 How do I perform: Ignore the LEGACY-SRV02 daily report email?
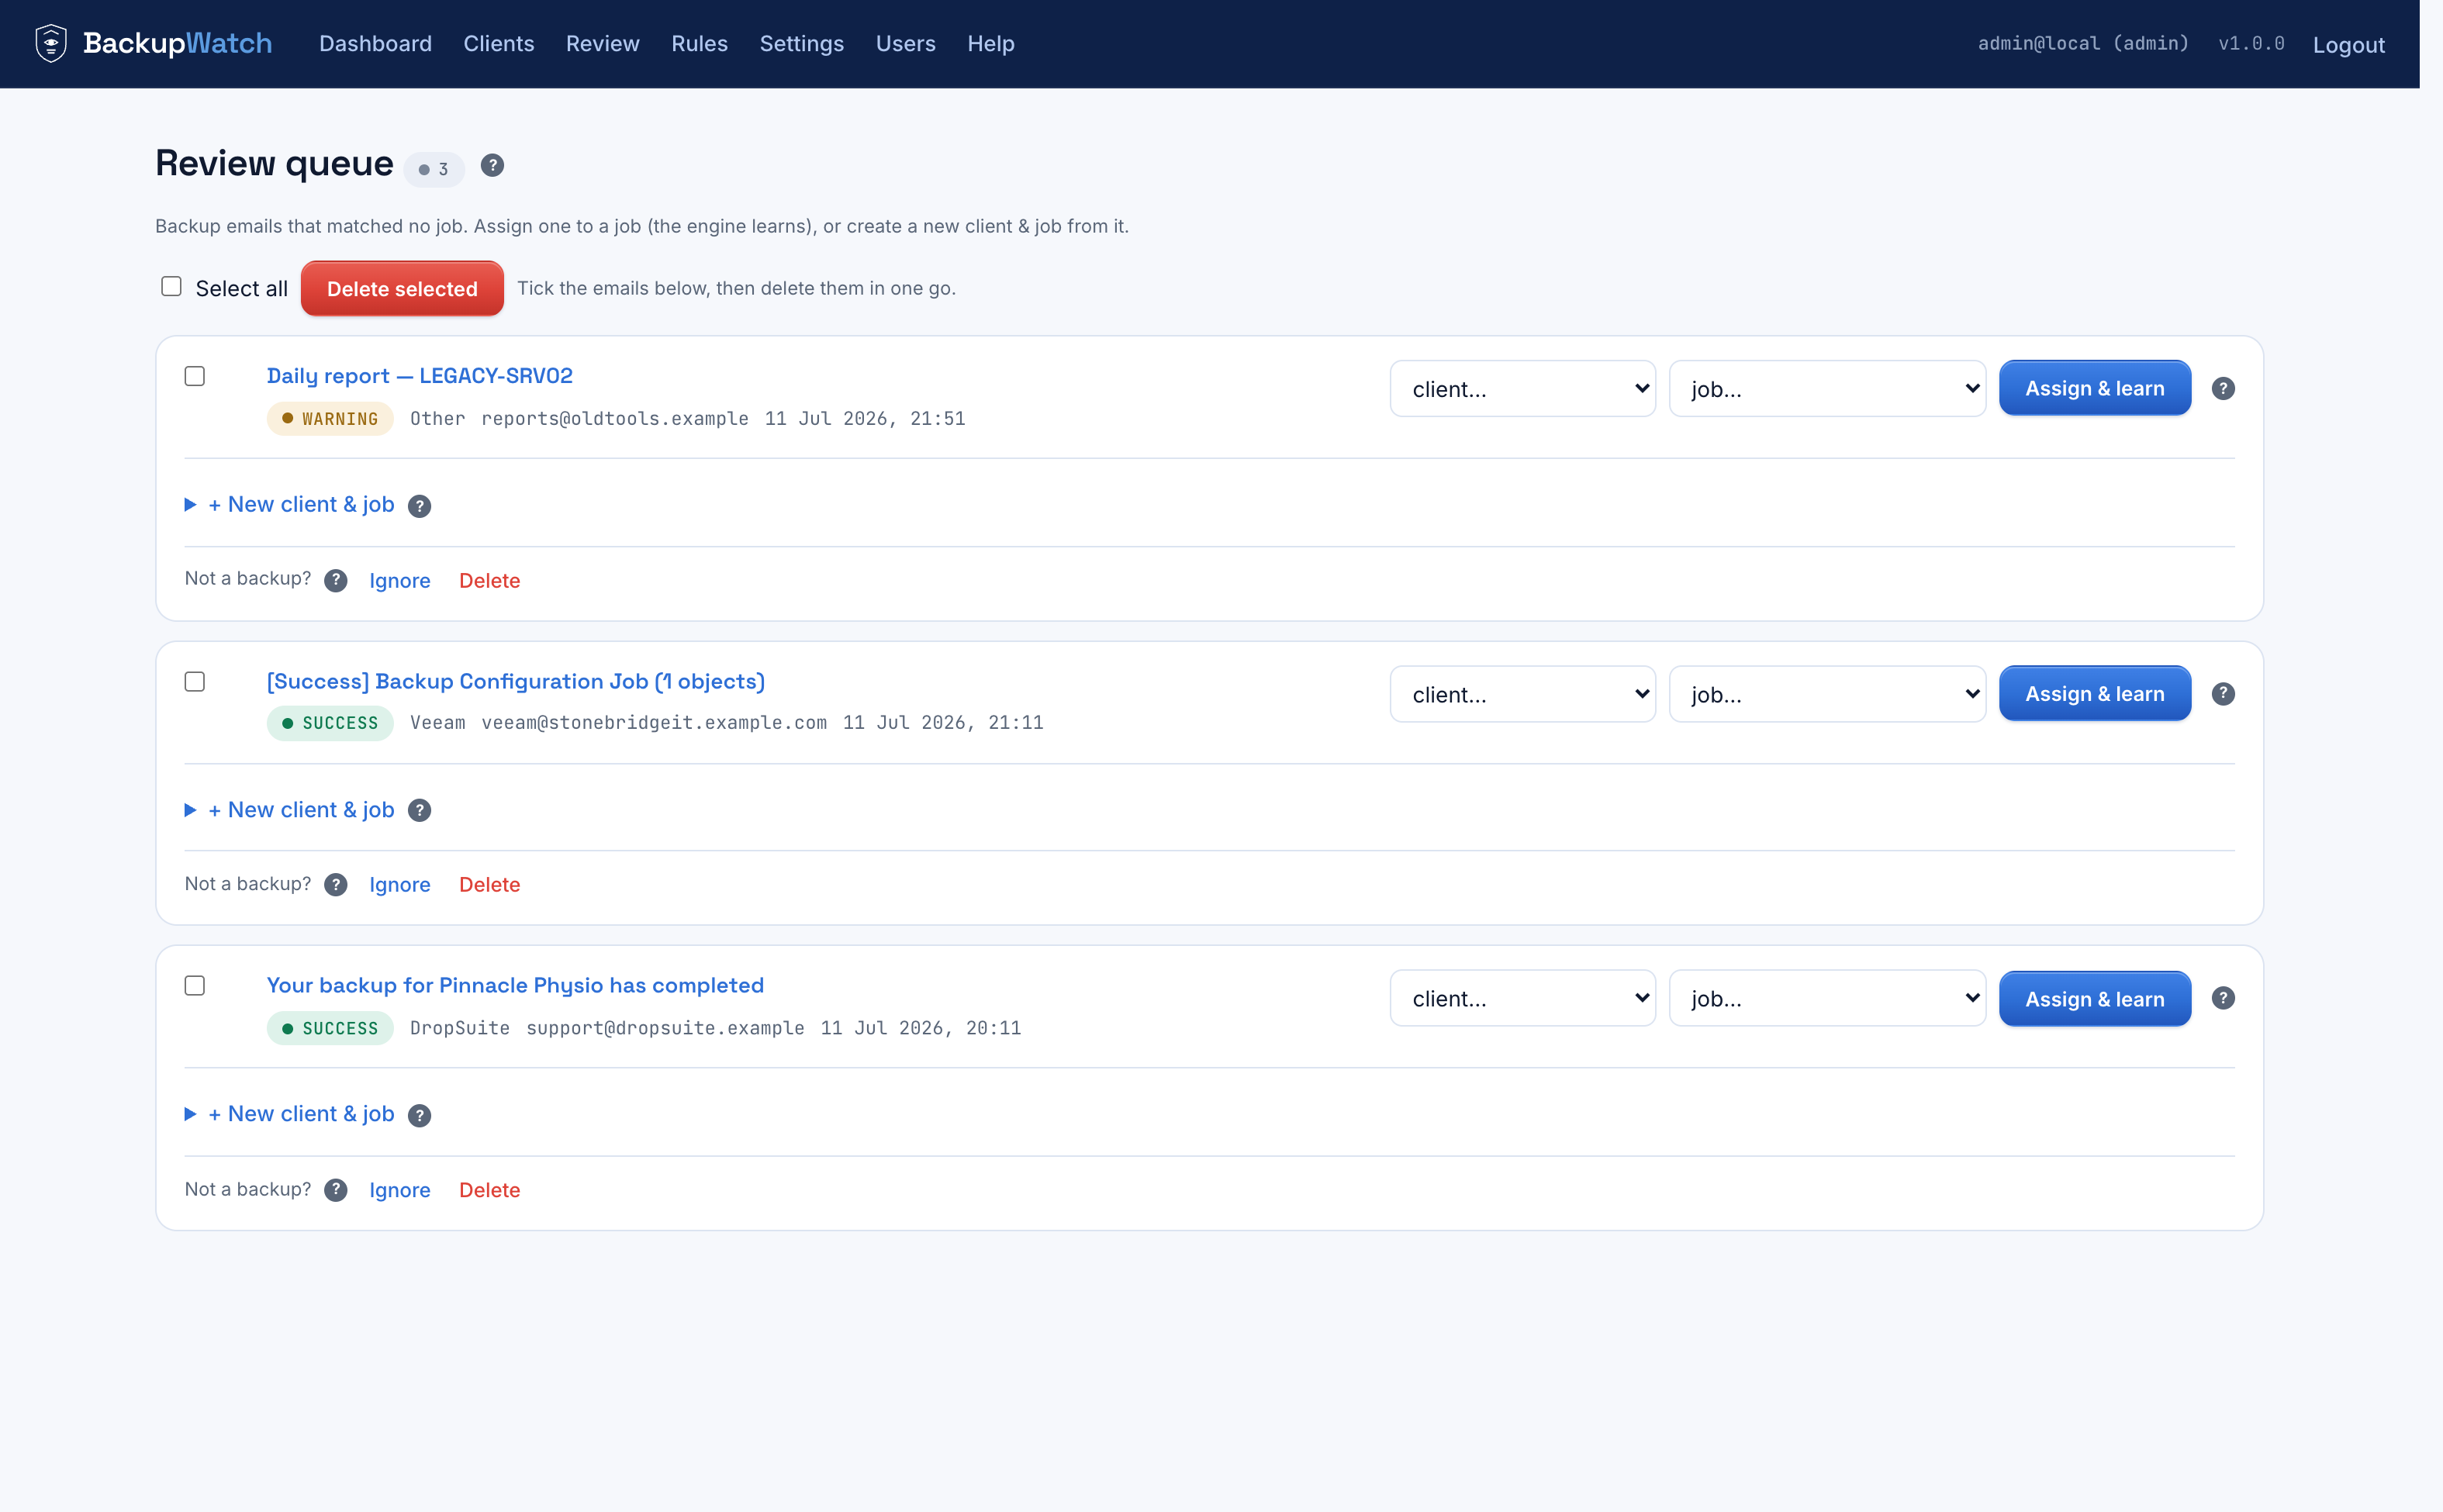click(x=400, y=581)
